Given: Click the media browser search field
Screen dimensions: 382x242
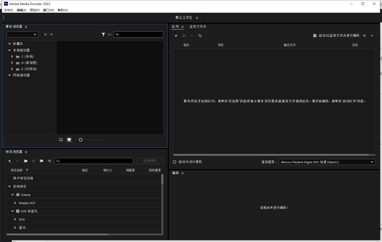Looking at the screenshot, I should (x=138, y=34).
